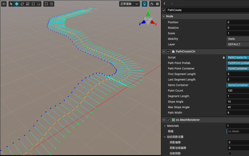Disable the cc.MeshRenderer component checkbox

168,120
